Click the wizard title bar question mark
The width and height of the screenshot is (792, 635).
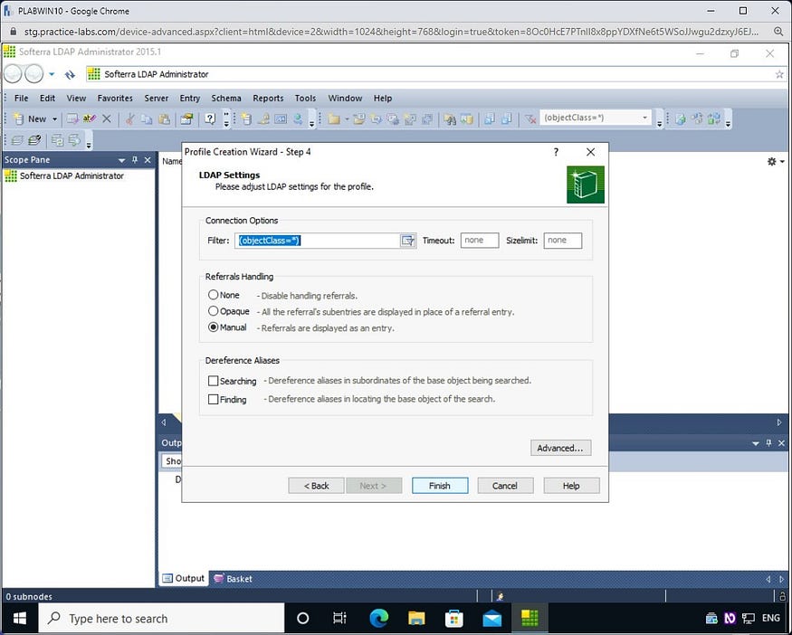[556, 152]
